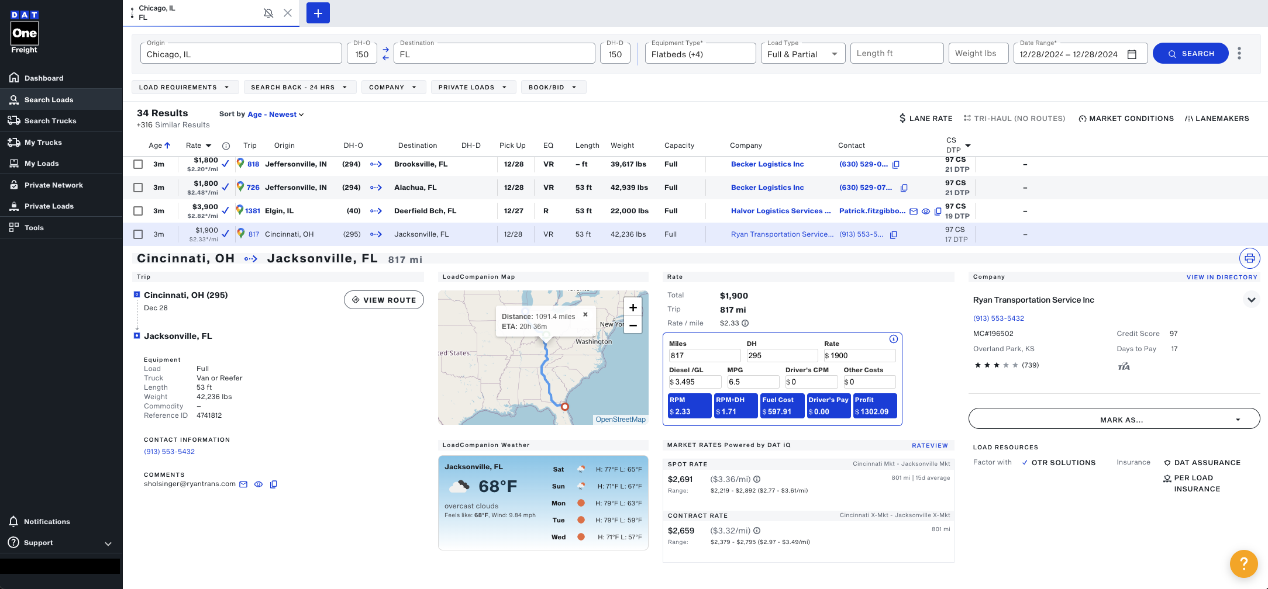Mute alerts with crossed bell icon on search tab
1268x589 pixels.
pyautogui.click(x=268, y=13)
